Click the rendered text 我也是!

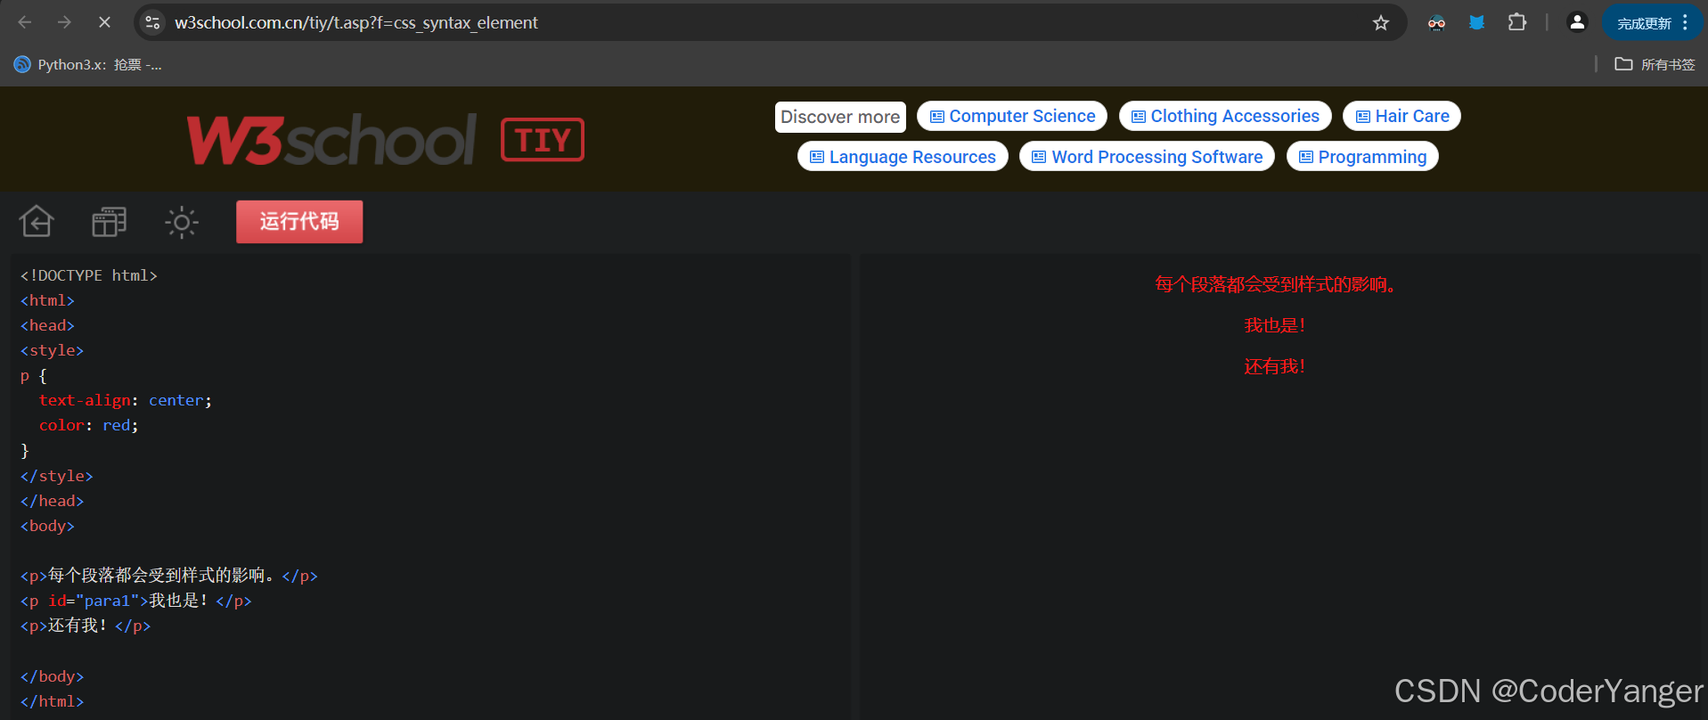coord(1275,326)
